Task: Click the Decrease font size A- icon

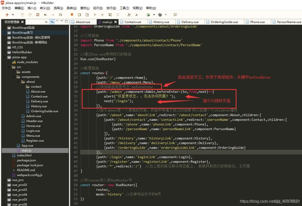Action: pyautogui.click(x=137, y=14)
